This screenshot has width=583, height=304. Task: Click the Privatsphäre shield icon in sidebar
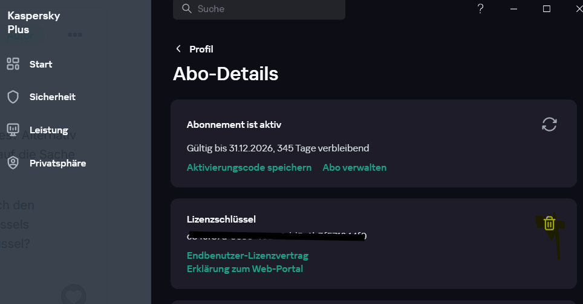coord(13,163)
